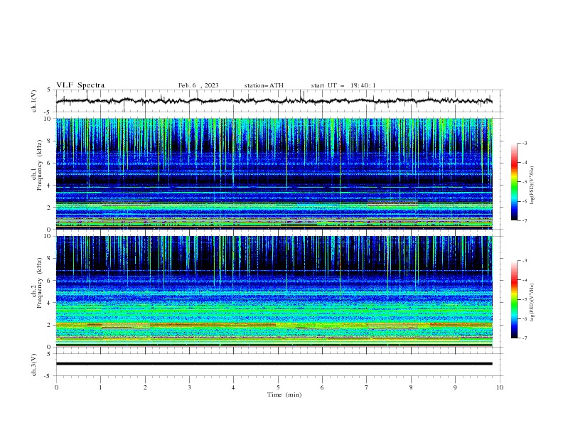
Task: Click the "ch.1 Frequency (kHz)" axis label
Action: click(x=37, y=165)
